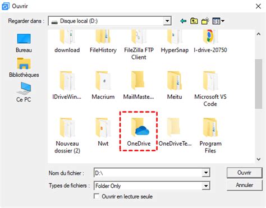Select the I-drive-20750 folder

point(210,42)
